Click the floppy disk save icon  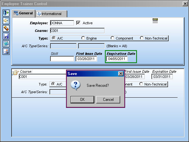click(6, 36)
